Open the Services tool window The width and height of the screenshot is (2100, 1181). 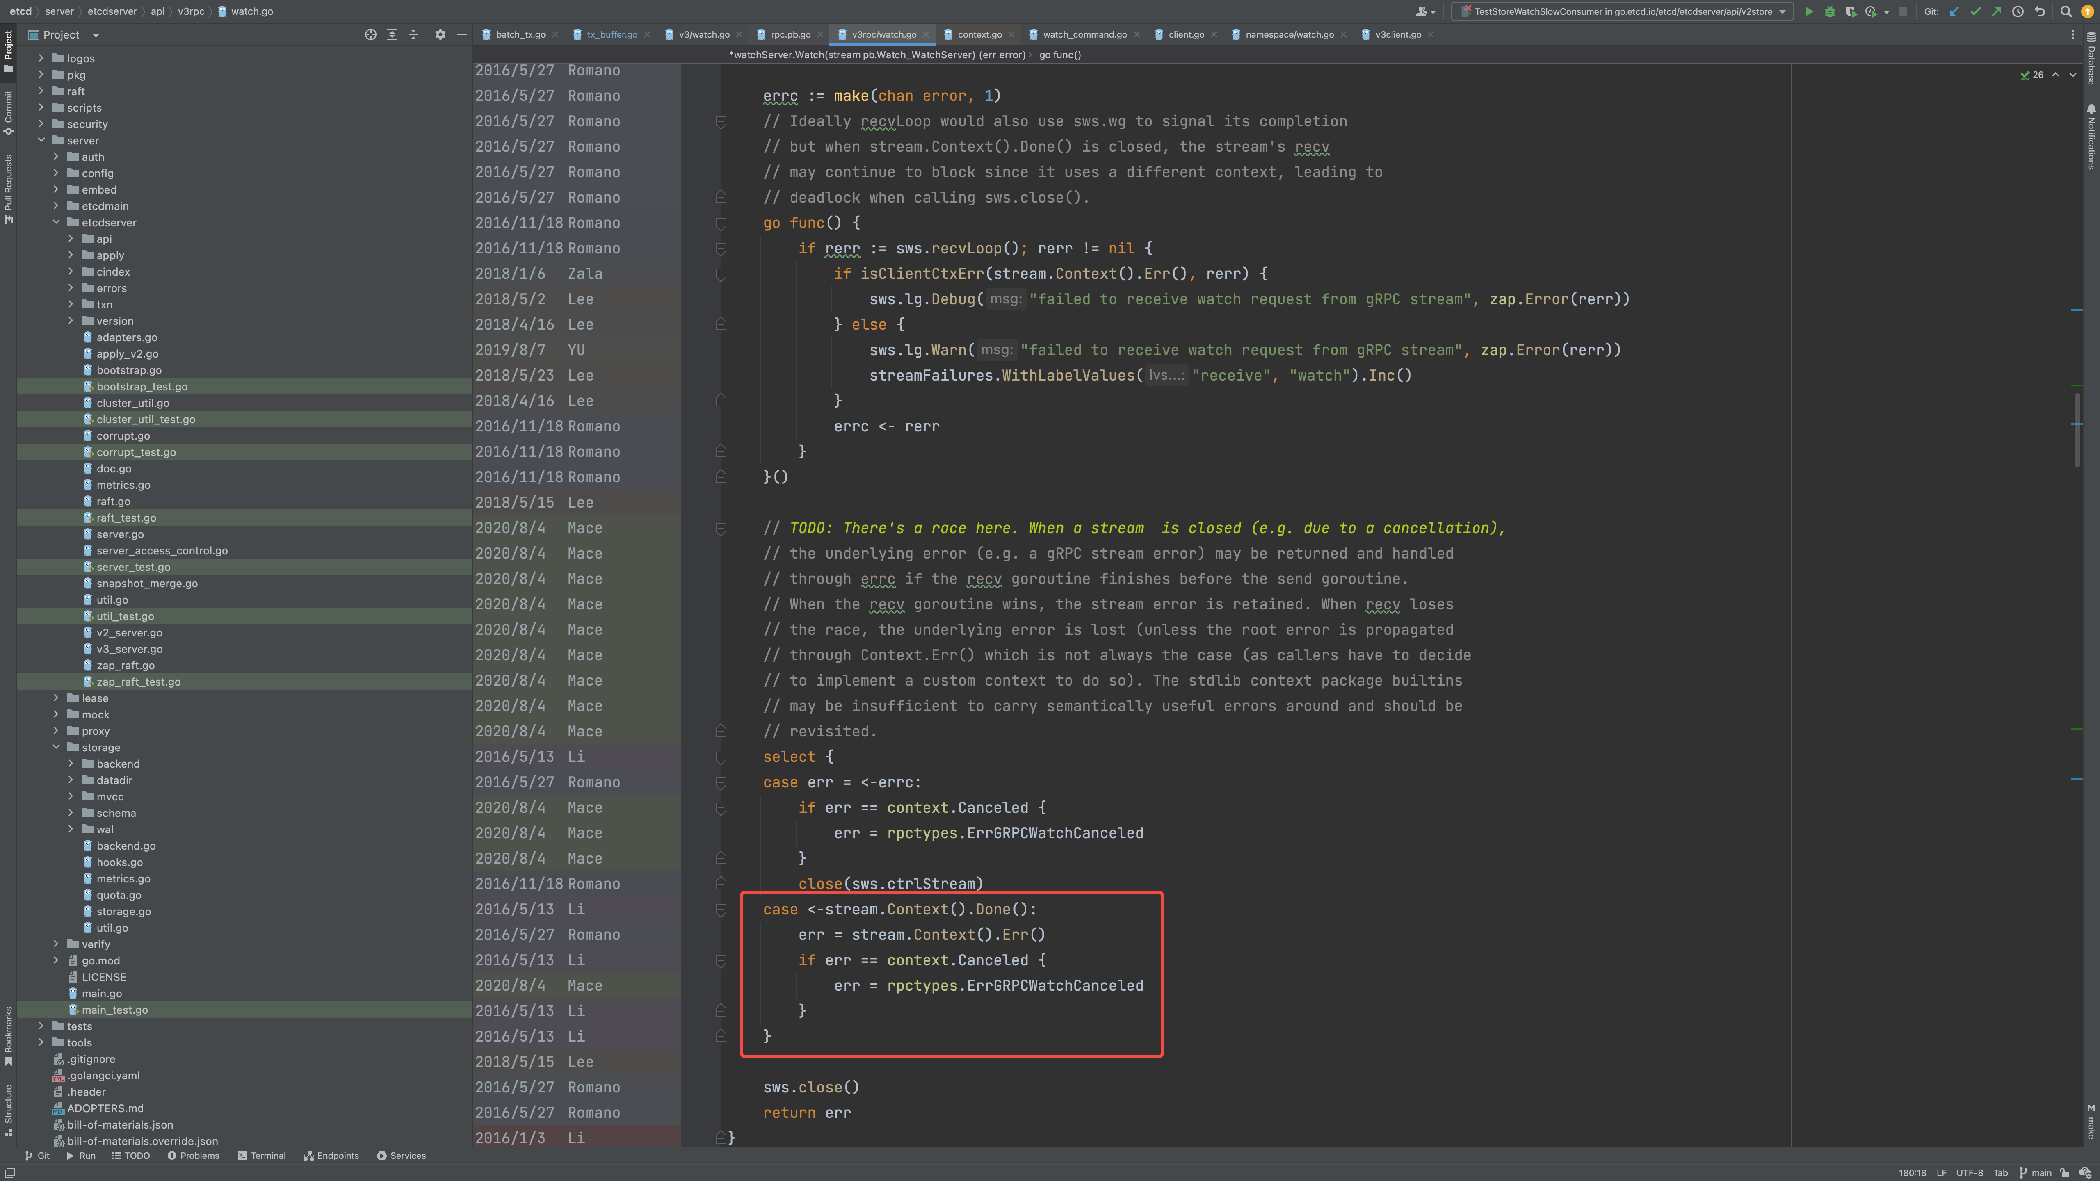click(x=401, y=1156)
